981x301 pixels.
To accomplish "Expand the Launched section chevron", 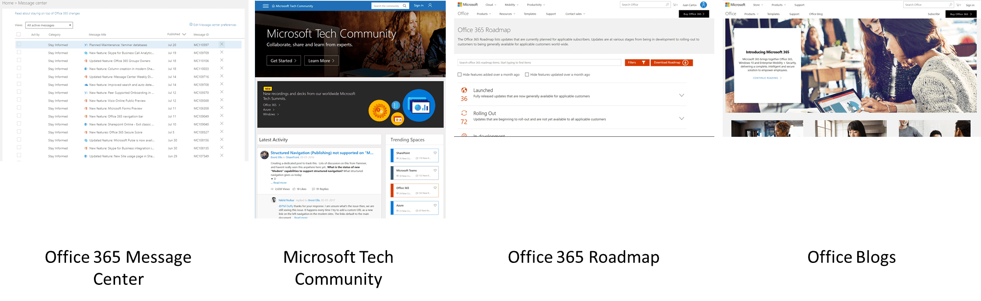I will tap(682, 95).
